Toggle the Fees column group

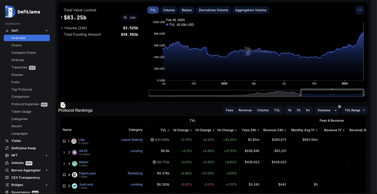tap(230, 110)
